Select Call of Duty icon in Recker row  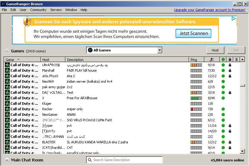point(7,109)
